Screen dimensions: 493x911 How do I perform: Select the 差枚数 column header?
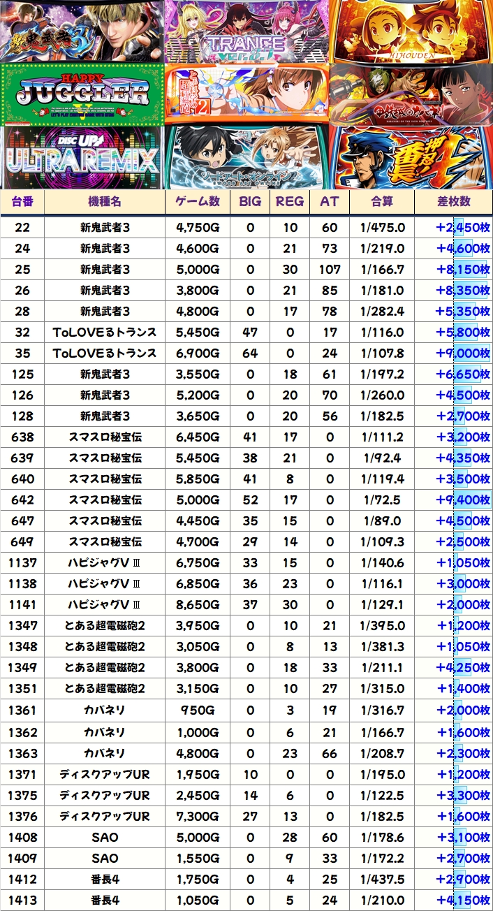click(453, 202)
